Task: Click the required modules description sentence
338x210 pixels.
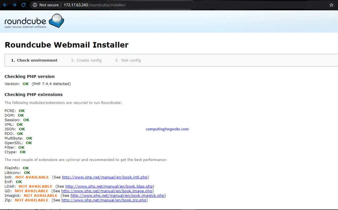Action: coord(63,103)
